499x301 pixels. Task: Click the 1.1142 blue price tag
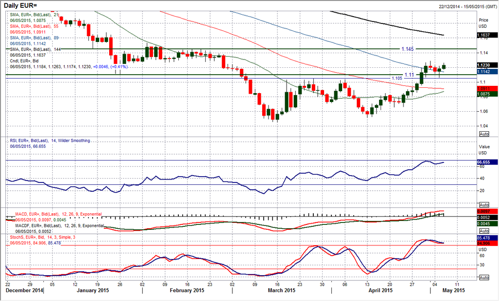pyautogui.click(x=487, y=72)
